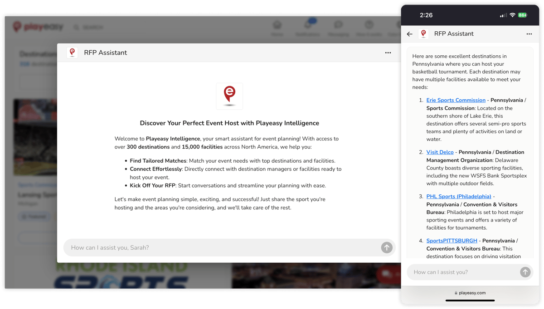Image resolution: width=544 pixels, height=309 pixels.
Task: Open Messaging icon in background navbar
Action: (x=338, y=28)
